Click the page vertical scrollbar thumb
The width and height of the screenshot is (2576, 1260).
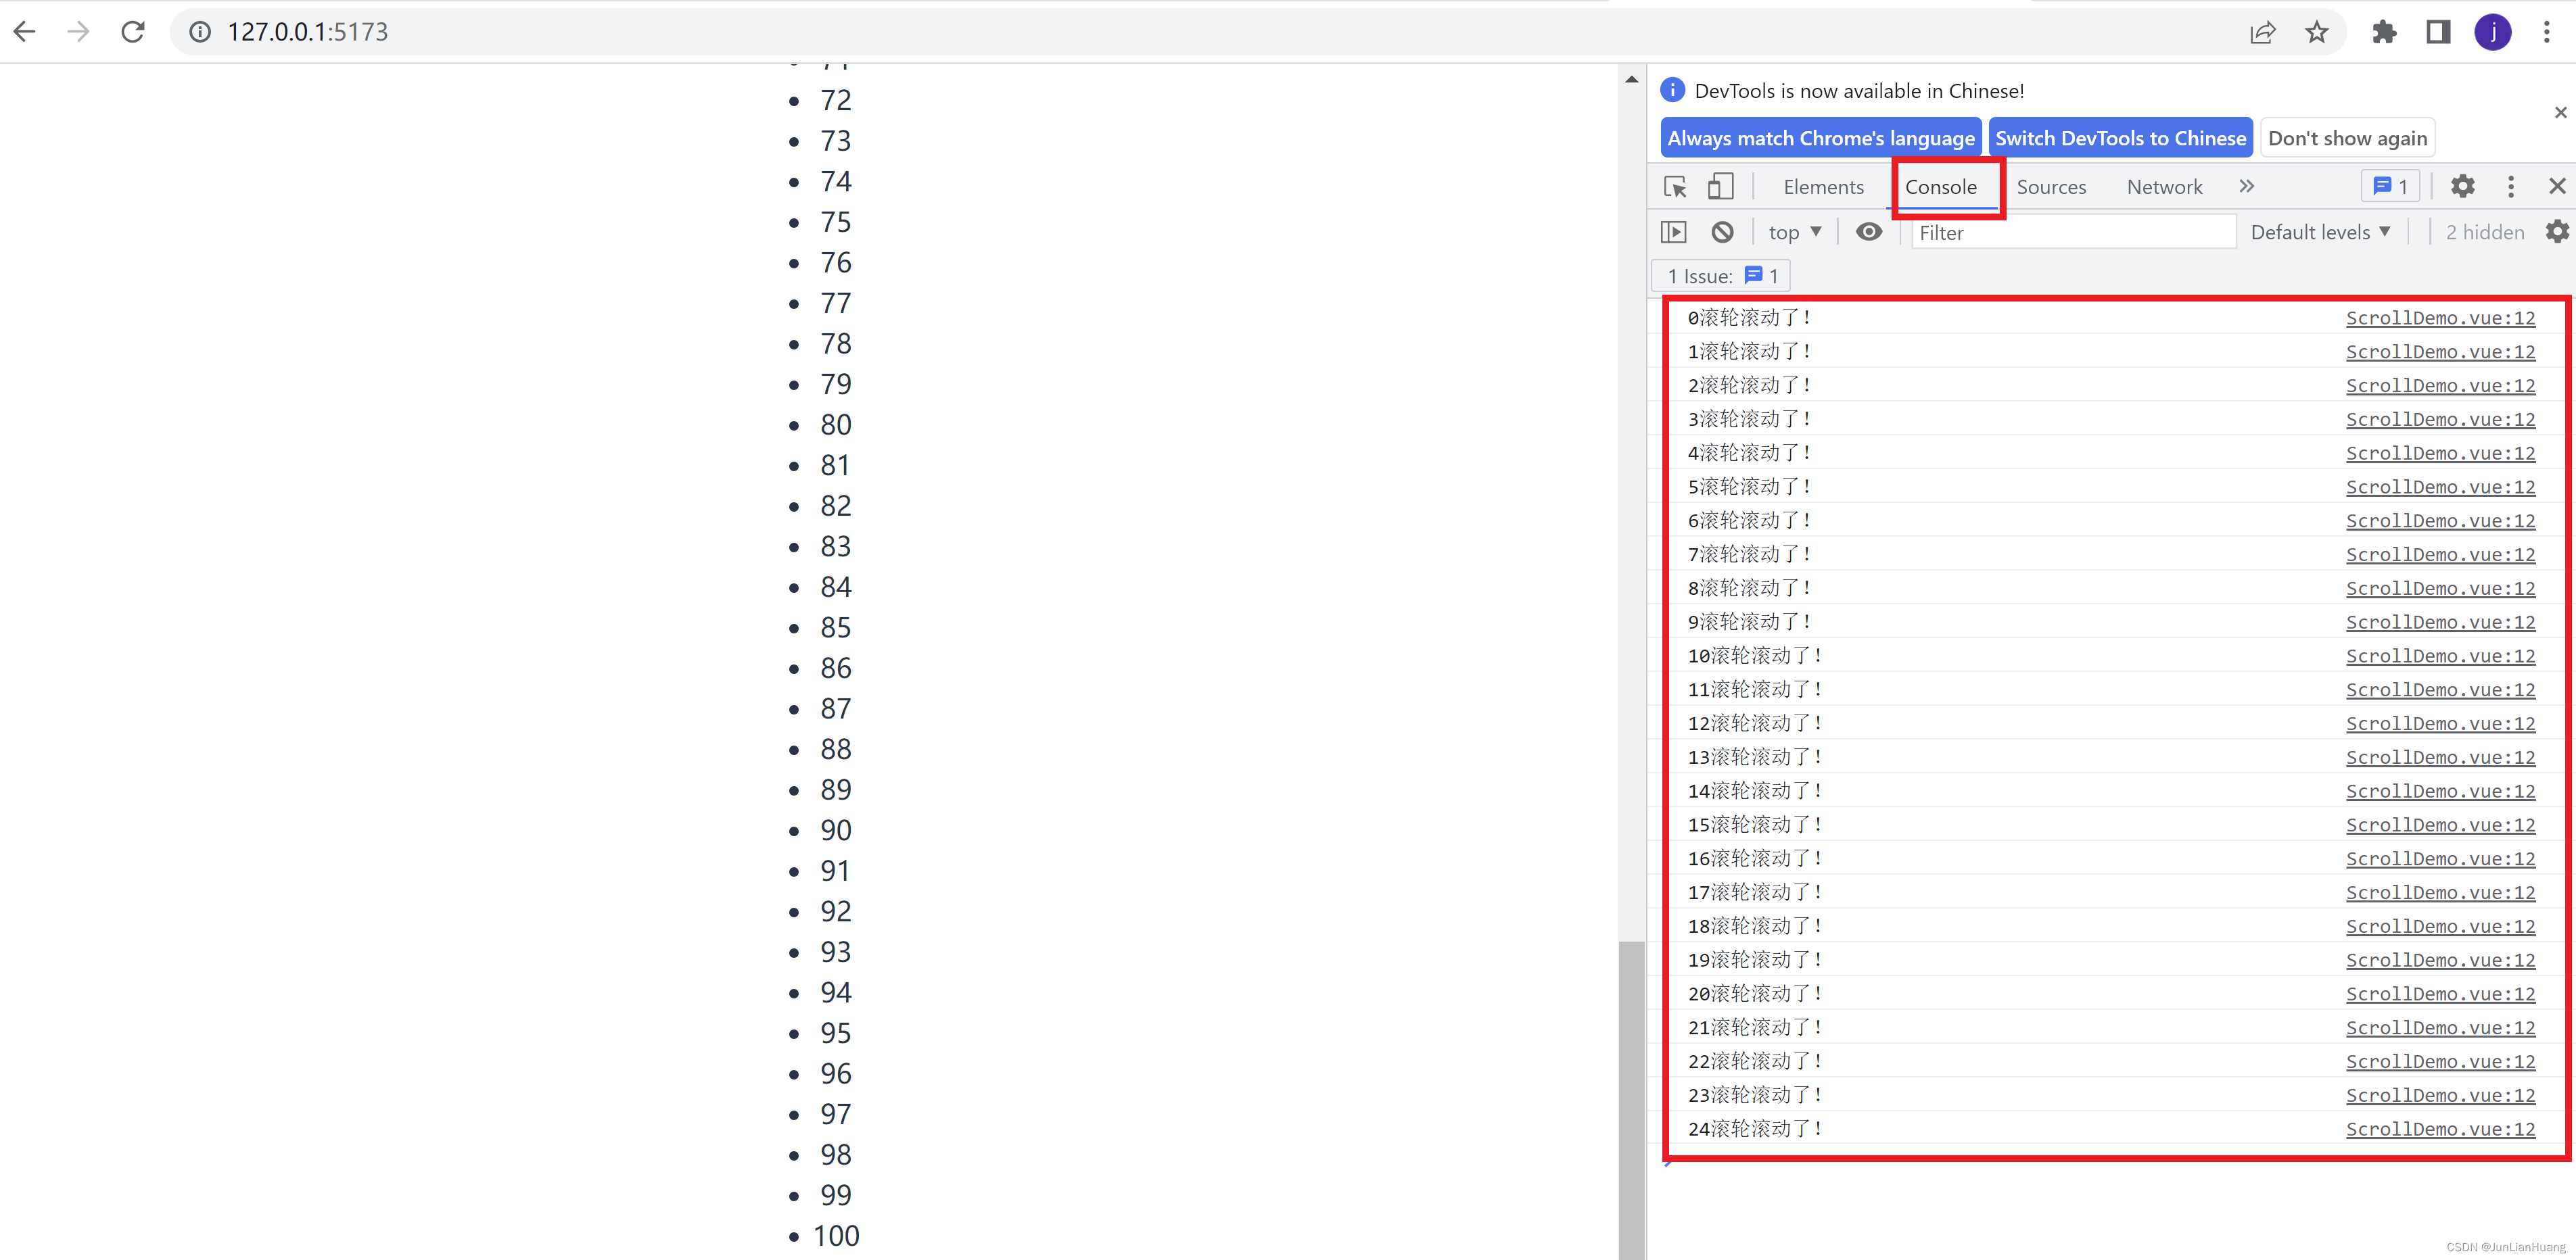(1631, 1099)
